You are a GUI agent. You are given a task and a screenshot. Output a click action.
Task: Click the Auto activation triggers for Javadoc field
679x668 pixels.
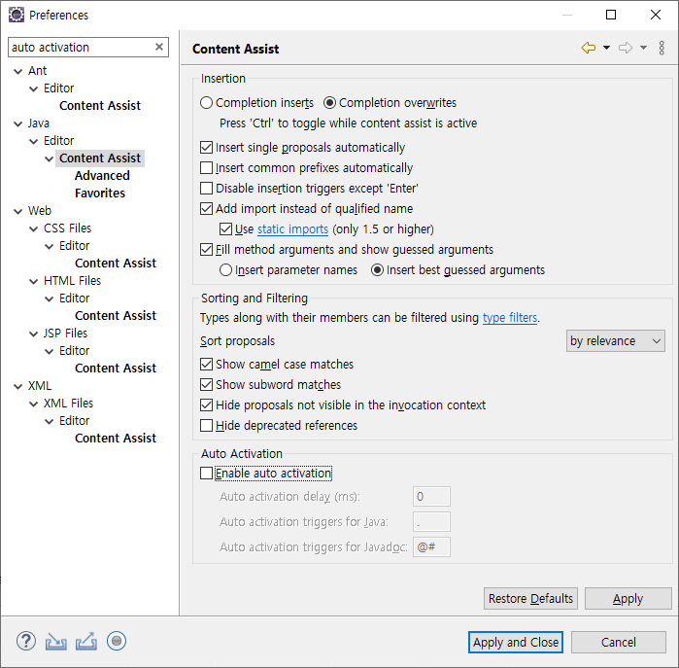[x=431, y=547]
